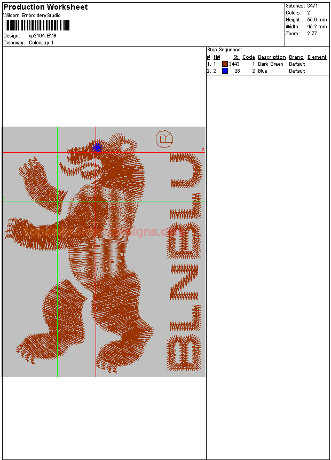Click the barcode under Wilcom Embroidery Studio
Image resolution: width=331 pixels, height=460 pixels.
point(36,25)
